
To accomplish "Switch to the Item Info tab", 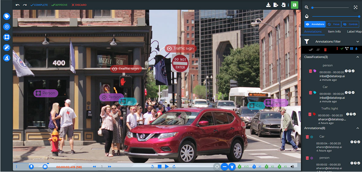I will [334, 32].
